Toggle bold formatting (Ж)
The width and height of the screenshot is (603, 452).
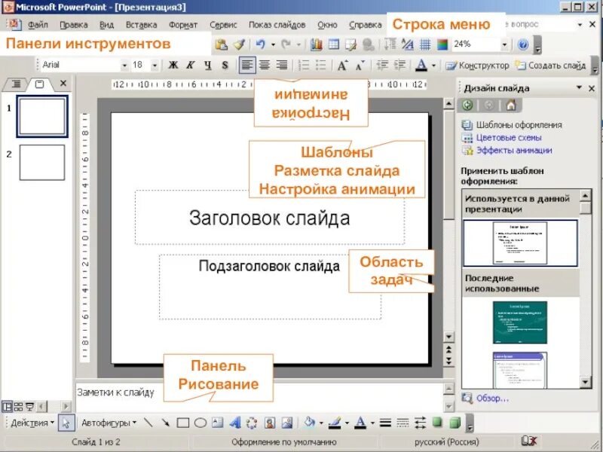(x=173, y=66)
